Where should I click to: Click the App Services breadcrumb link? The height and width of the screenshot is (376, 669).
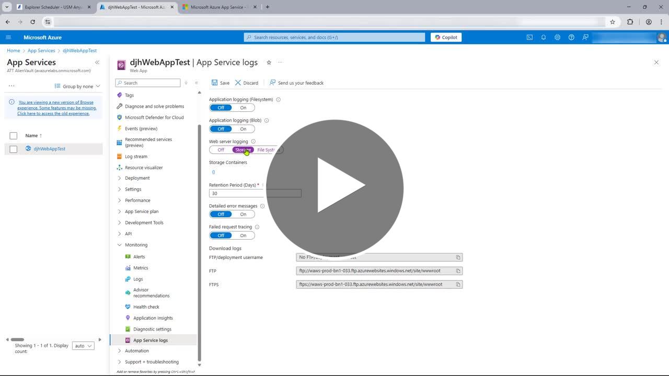click(41, 51)
